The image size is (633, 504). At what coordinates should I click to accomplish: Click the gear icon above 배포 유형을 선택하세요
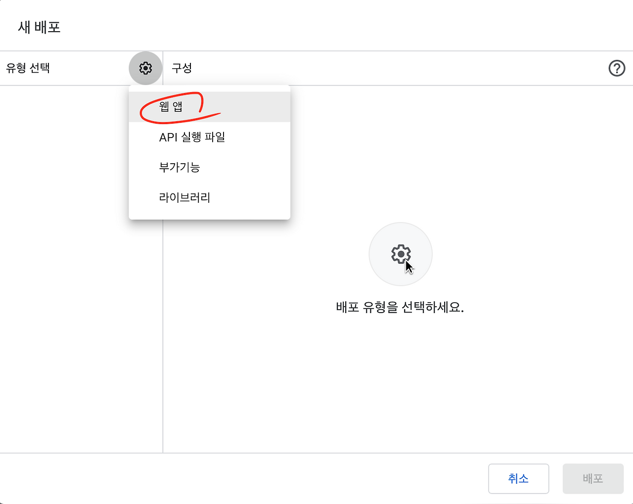(x=400, y=253)
